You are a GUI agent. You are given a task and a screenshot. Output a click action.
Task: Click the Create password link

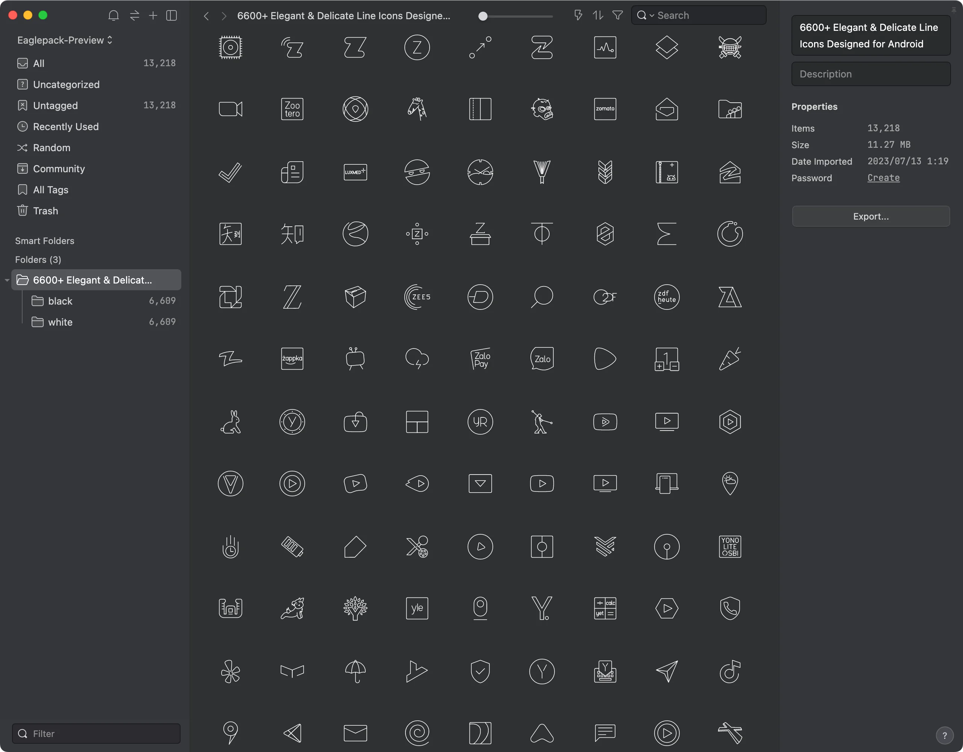click(x=883, y=178)
